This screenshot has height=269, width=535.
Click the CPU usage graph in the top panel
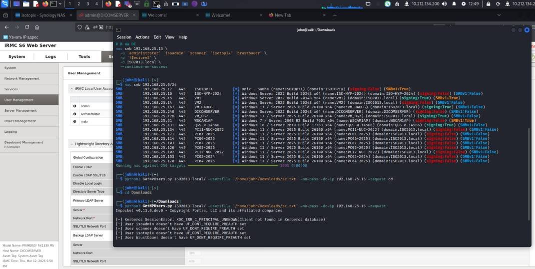341,5
